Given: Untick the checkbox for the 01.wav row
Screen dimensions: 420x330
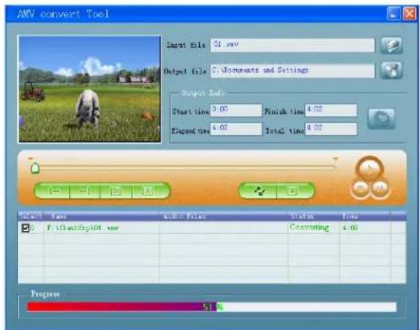Looking at the screenshot, I should (x=25, y=228).
